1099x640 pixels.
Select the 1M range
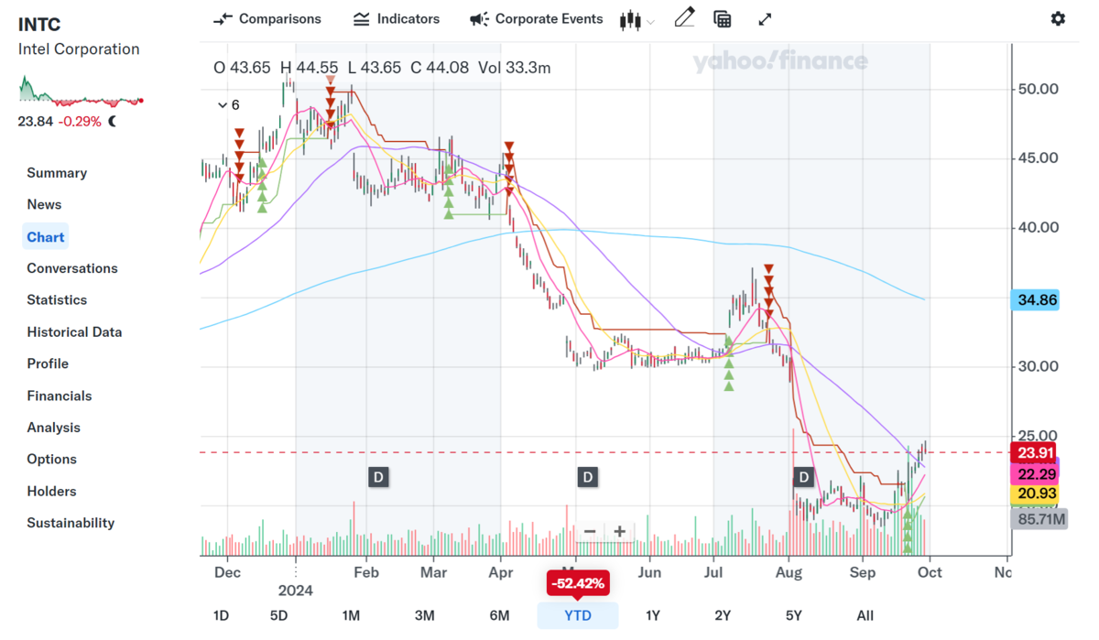[x=351, y=615]
